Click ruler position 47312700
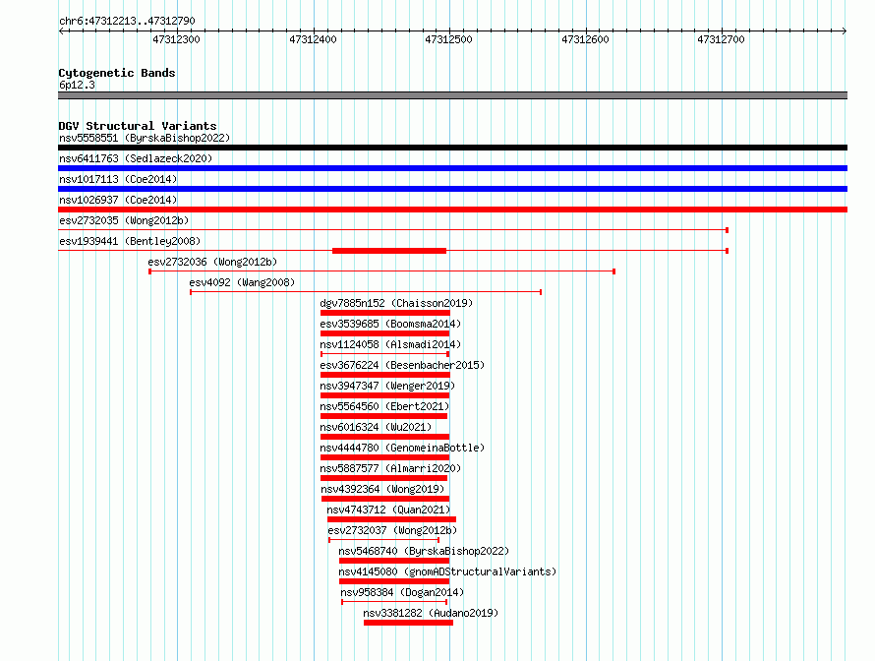875x661 pixels. pos(721,39)
